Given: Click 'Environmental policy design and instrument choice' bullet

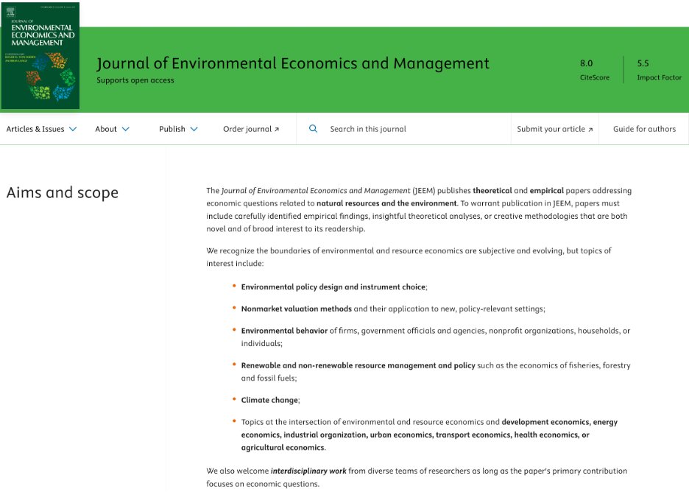Looking at the screenshot, I should point(334,287).
